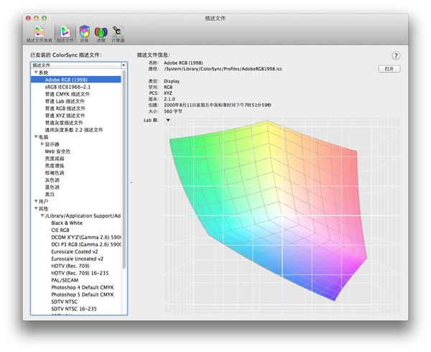The height and width of the screenshot is (352, 431).
Task: Click the green zoom window button
Action: pos(44,18)
